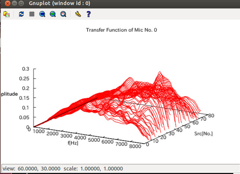This screenshot has width=240, height=174.
Task: Click the 'Transfer Function of Mic No. 0' title
Action: (121, 30)
